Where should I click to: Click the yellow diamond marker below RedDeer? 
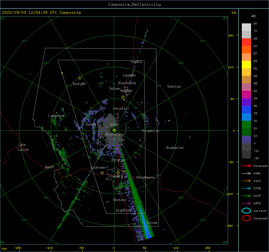click(x=123, y=97)
